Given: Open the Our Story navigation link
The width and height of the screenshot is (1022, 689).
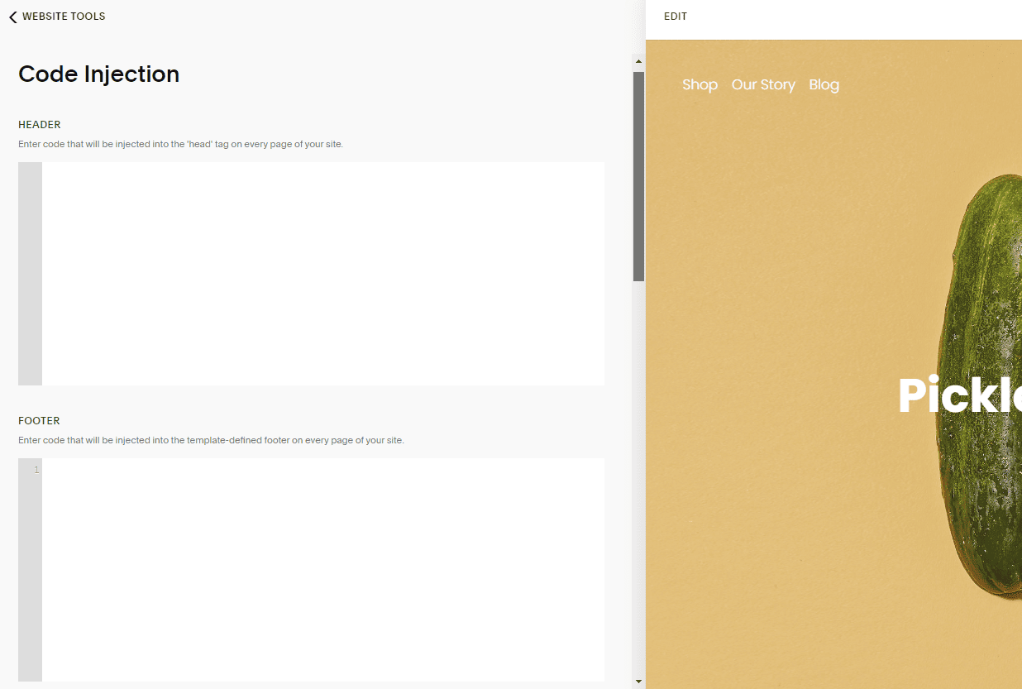Looking at the screenshot, I should (x=763, y=84).
